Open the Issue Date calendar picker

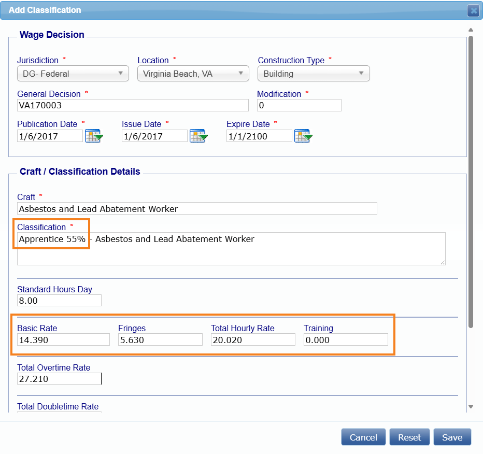pyautogui.click(x=198, y=136)
